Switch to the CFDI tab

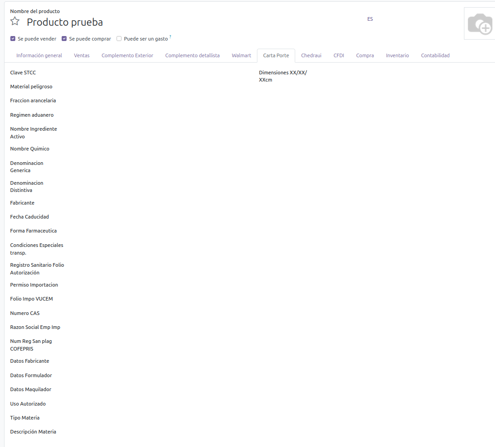coord(338,55)
